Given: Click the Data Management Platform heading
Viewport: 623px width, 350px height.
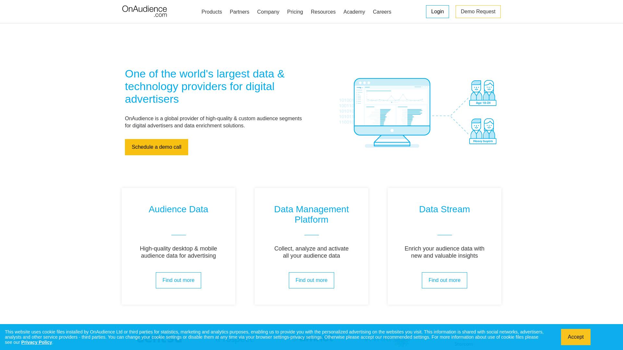Looking at the screenshot, I should [x=311, y=215].
